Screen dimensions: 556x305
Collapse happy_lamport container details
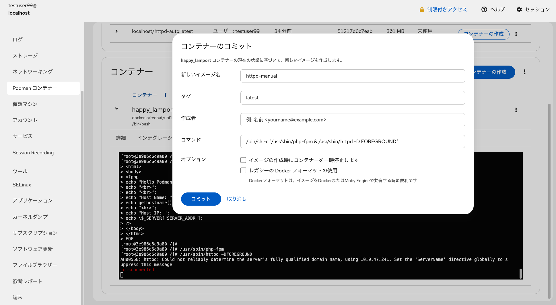point(116,109)
